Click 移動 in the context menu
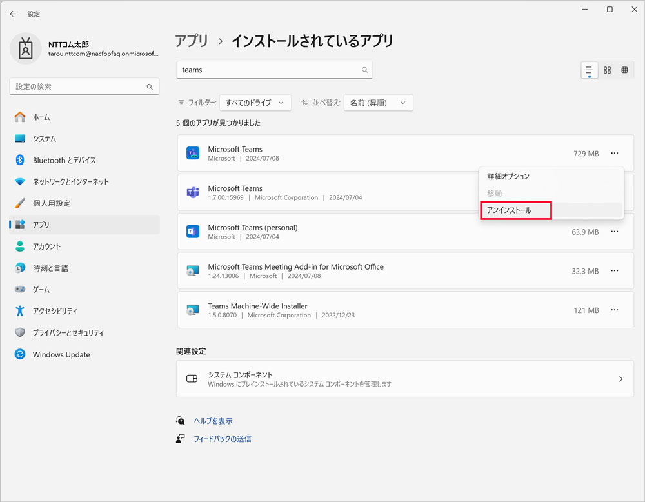645x502 pixels. [x=551, y=194]
